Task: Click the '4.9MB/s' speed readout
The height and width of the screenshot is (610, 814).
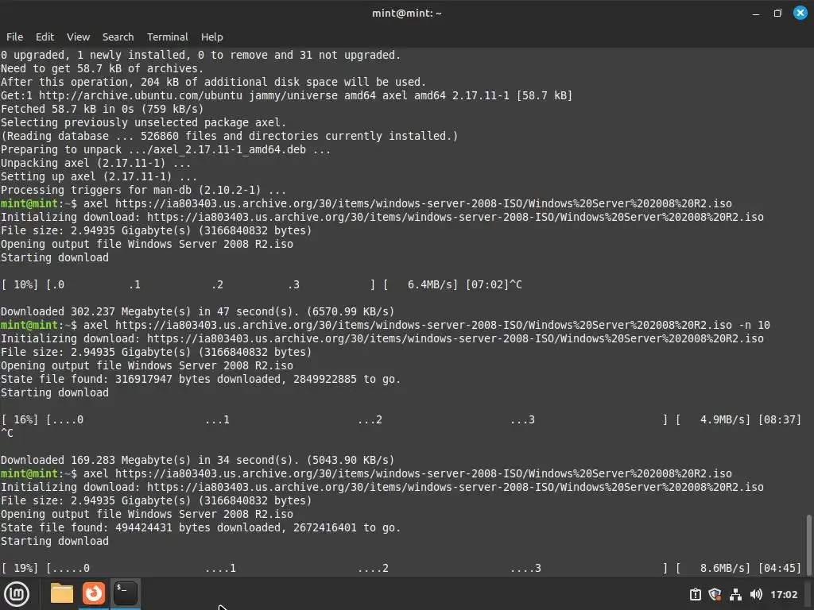Action: point(722,419)
